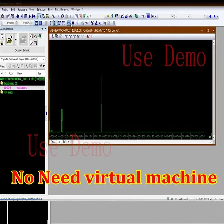Open the Projects, Versions & Maps dropdown
Image resolution: width=224 pixels, height=224 pixels.
point(23,59)
